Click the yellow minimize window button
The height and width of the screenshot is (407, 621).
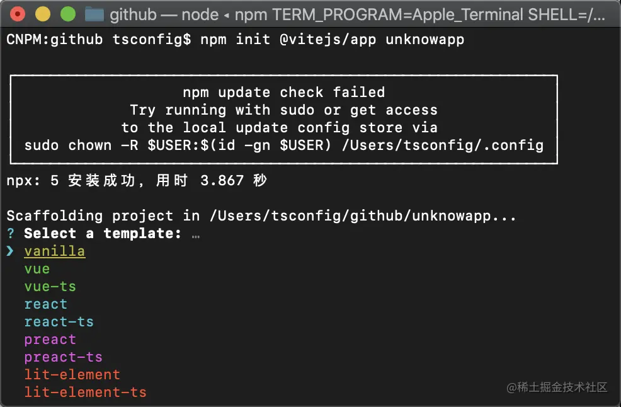coord(42,14)
